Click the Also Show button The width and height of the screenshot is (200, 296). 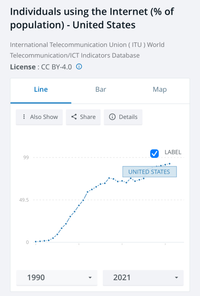click(39, 117)
